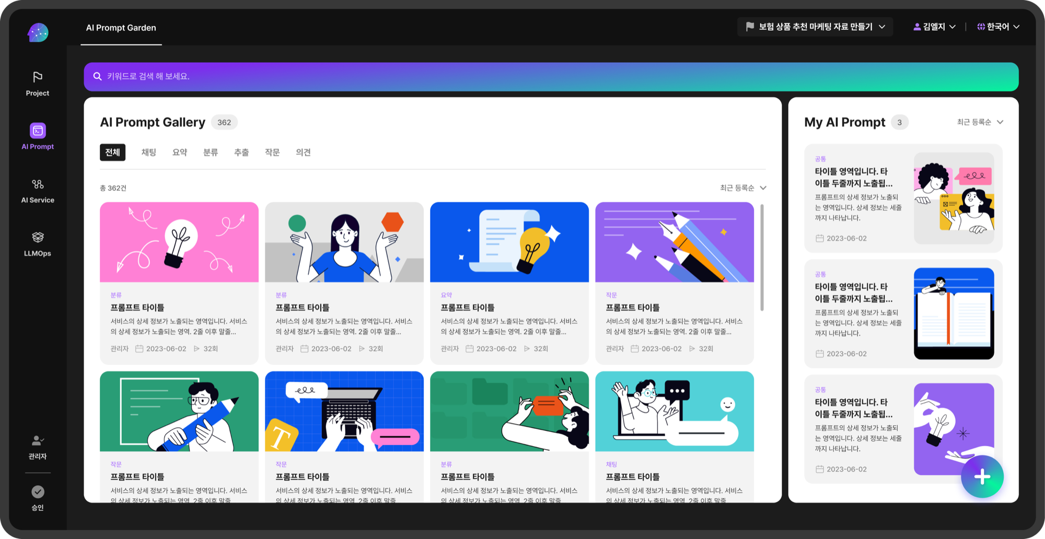Open the LLMOps sidebar icon

38,244
